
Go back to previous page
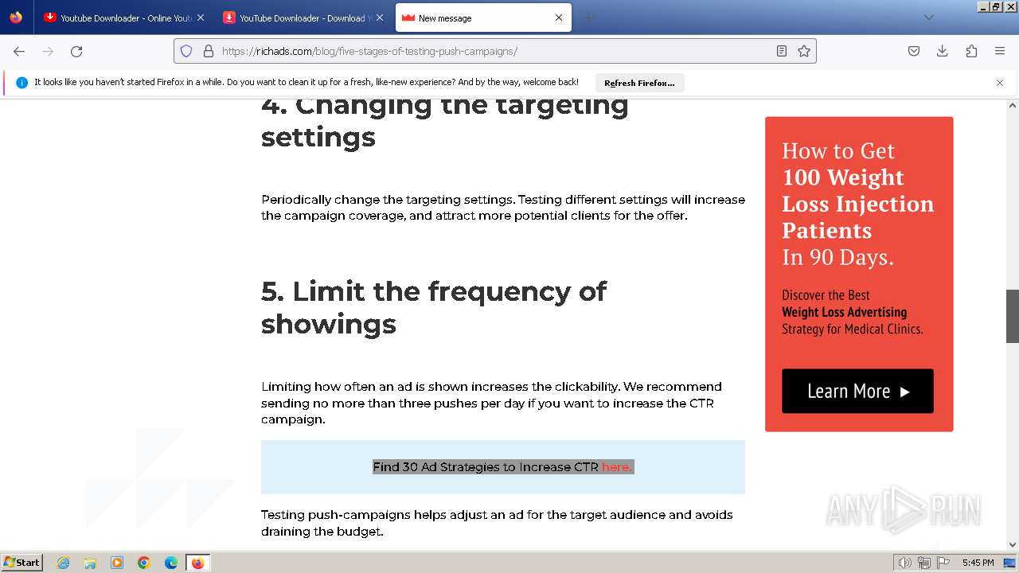coord(19,51)
